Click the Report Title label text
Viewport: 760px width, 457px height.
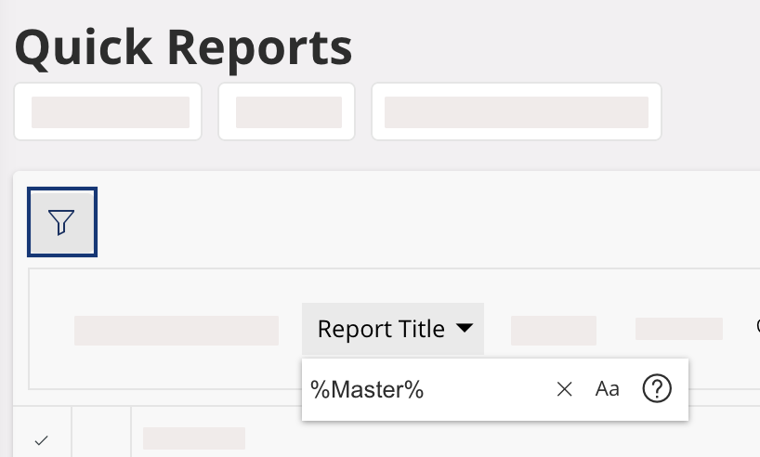click(x=381, y=329)
